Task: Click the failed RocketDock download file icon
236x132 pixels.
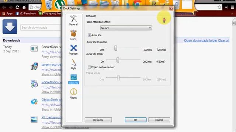Action: point(34,48)
